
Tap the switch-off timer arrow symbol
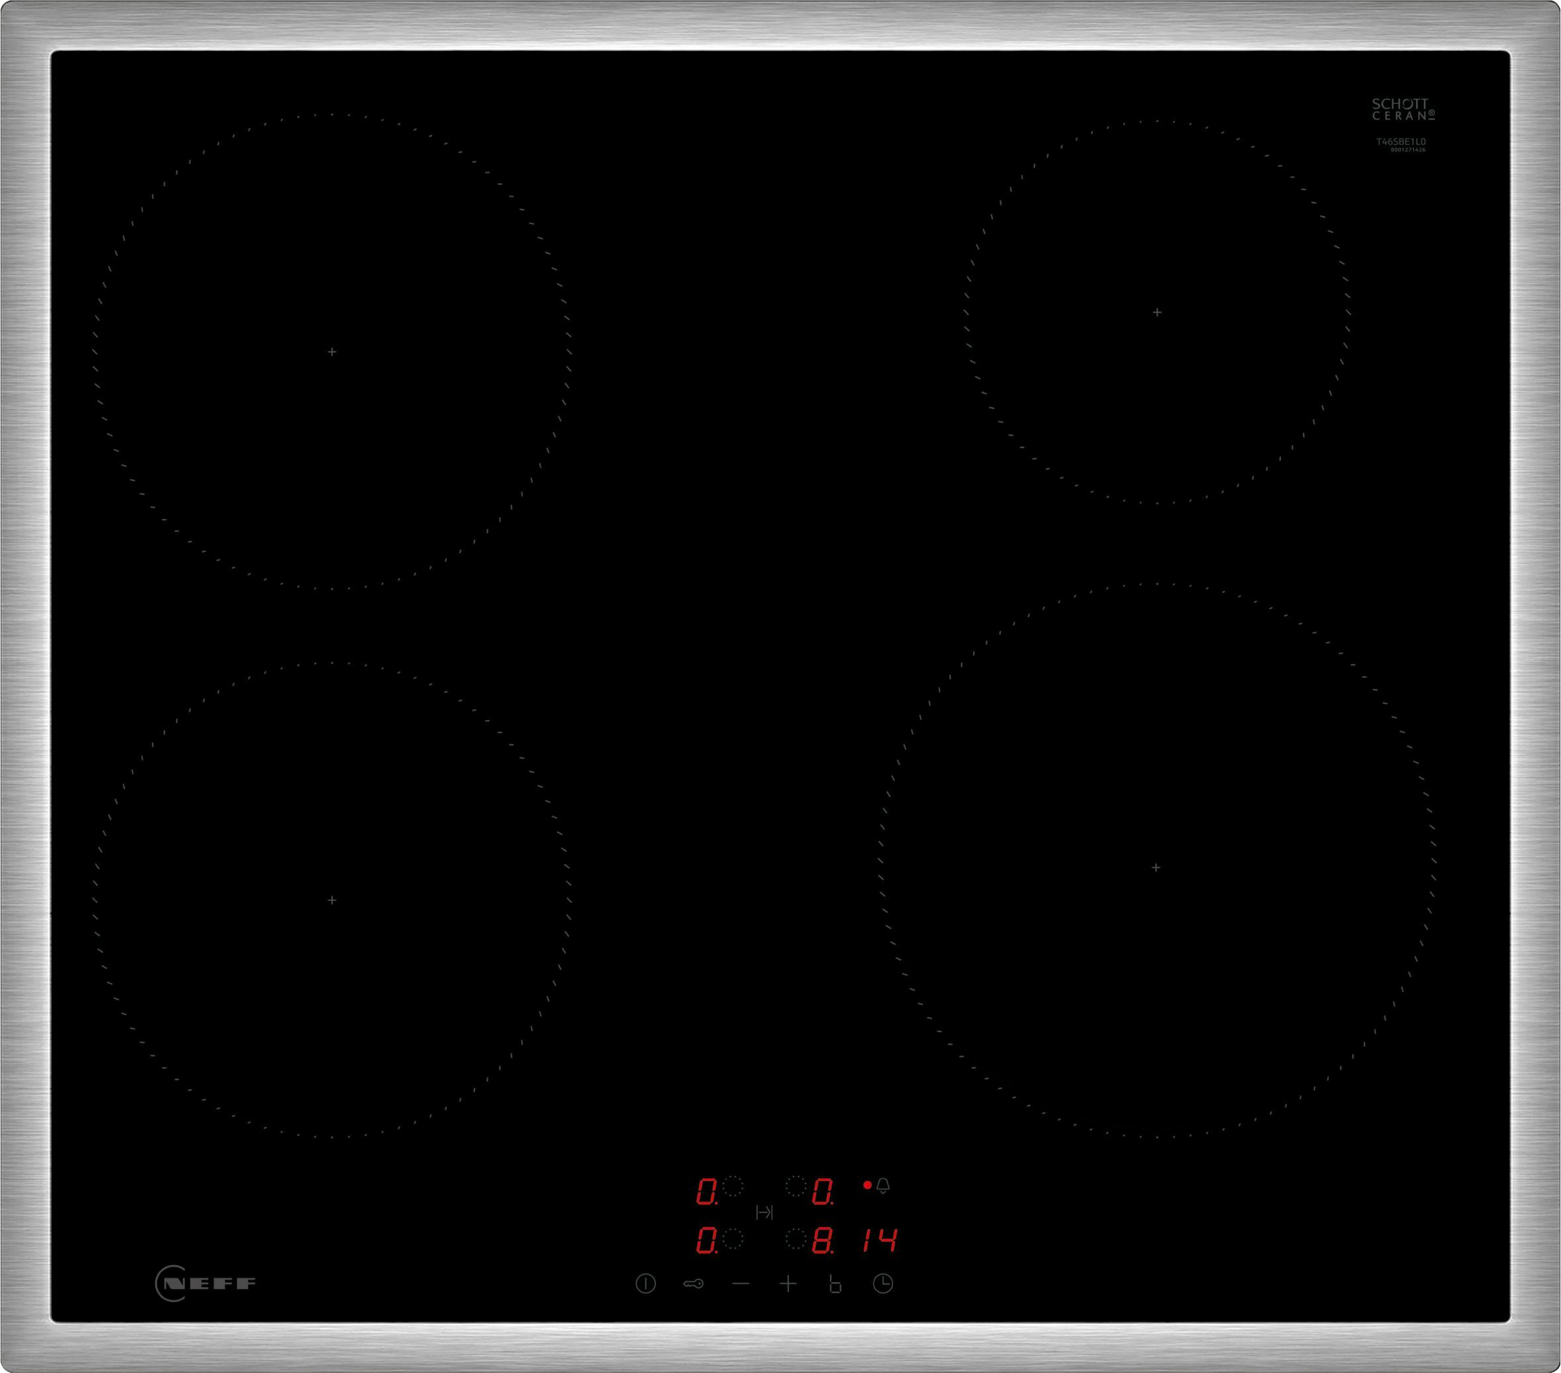click(764, 1212)
